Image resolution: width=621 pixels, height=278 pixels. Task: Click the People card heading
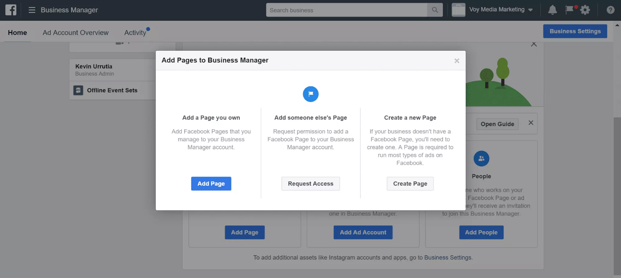coord(481,176)
